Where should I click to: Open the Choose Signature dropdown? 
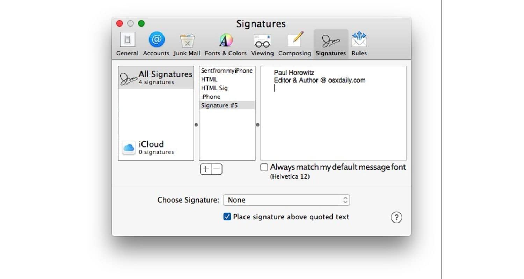[x=286, y=200]
